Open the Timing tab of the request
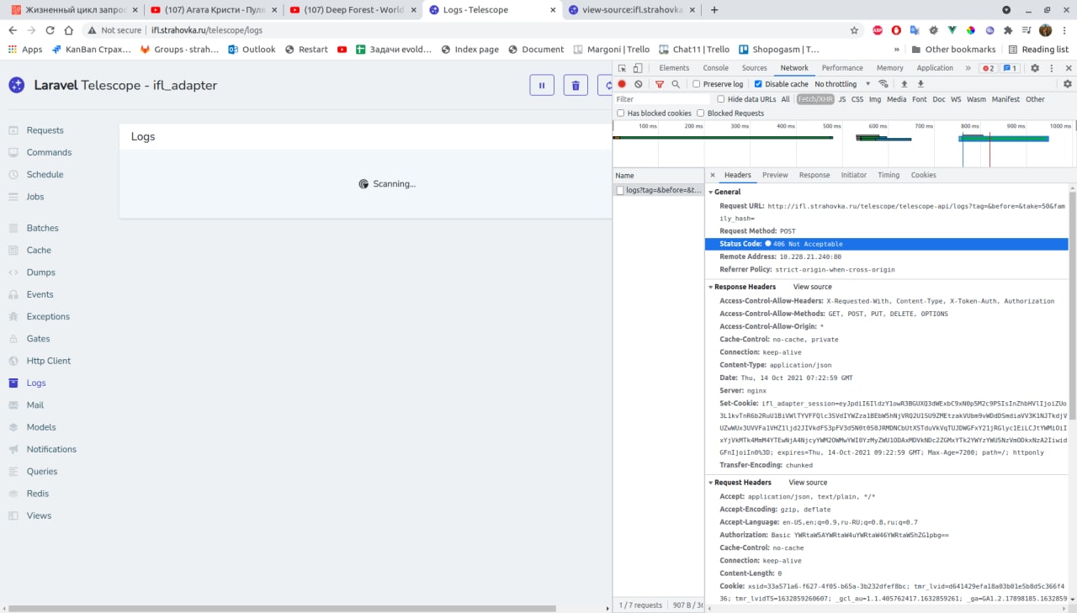The width and height of the screenshot is (1077, 613). tap(889, 175)
